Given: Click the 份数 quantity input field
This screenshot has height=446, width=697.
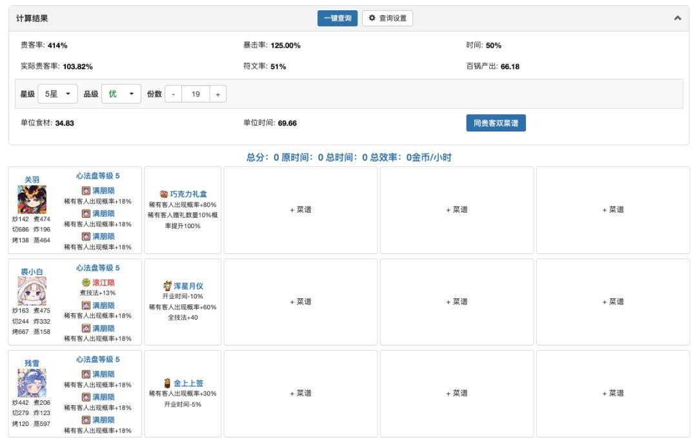Looking at the screenshot, I should 196,94.
